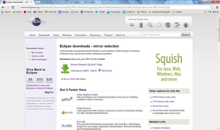This screenshot has height=130, width=220.
Task: Bookmark this page with the star icon
Action: (212, 7)
